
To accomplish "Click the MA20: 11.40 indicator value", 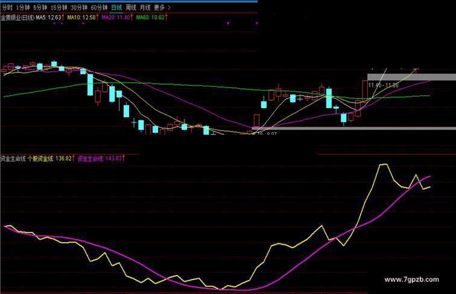I will click(x=116, y=18).
